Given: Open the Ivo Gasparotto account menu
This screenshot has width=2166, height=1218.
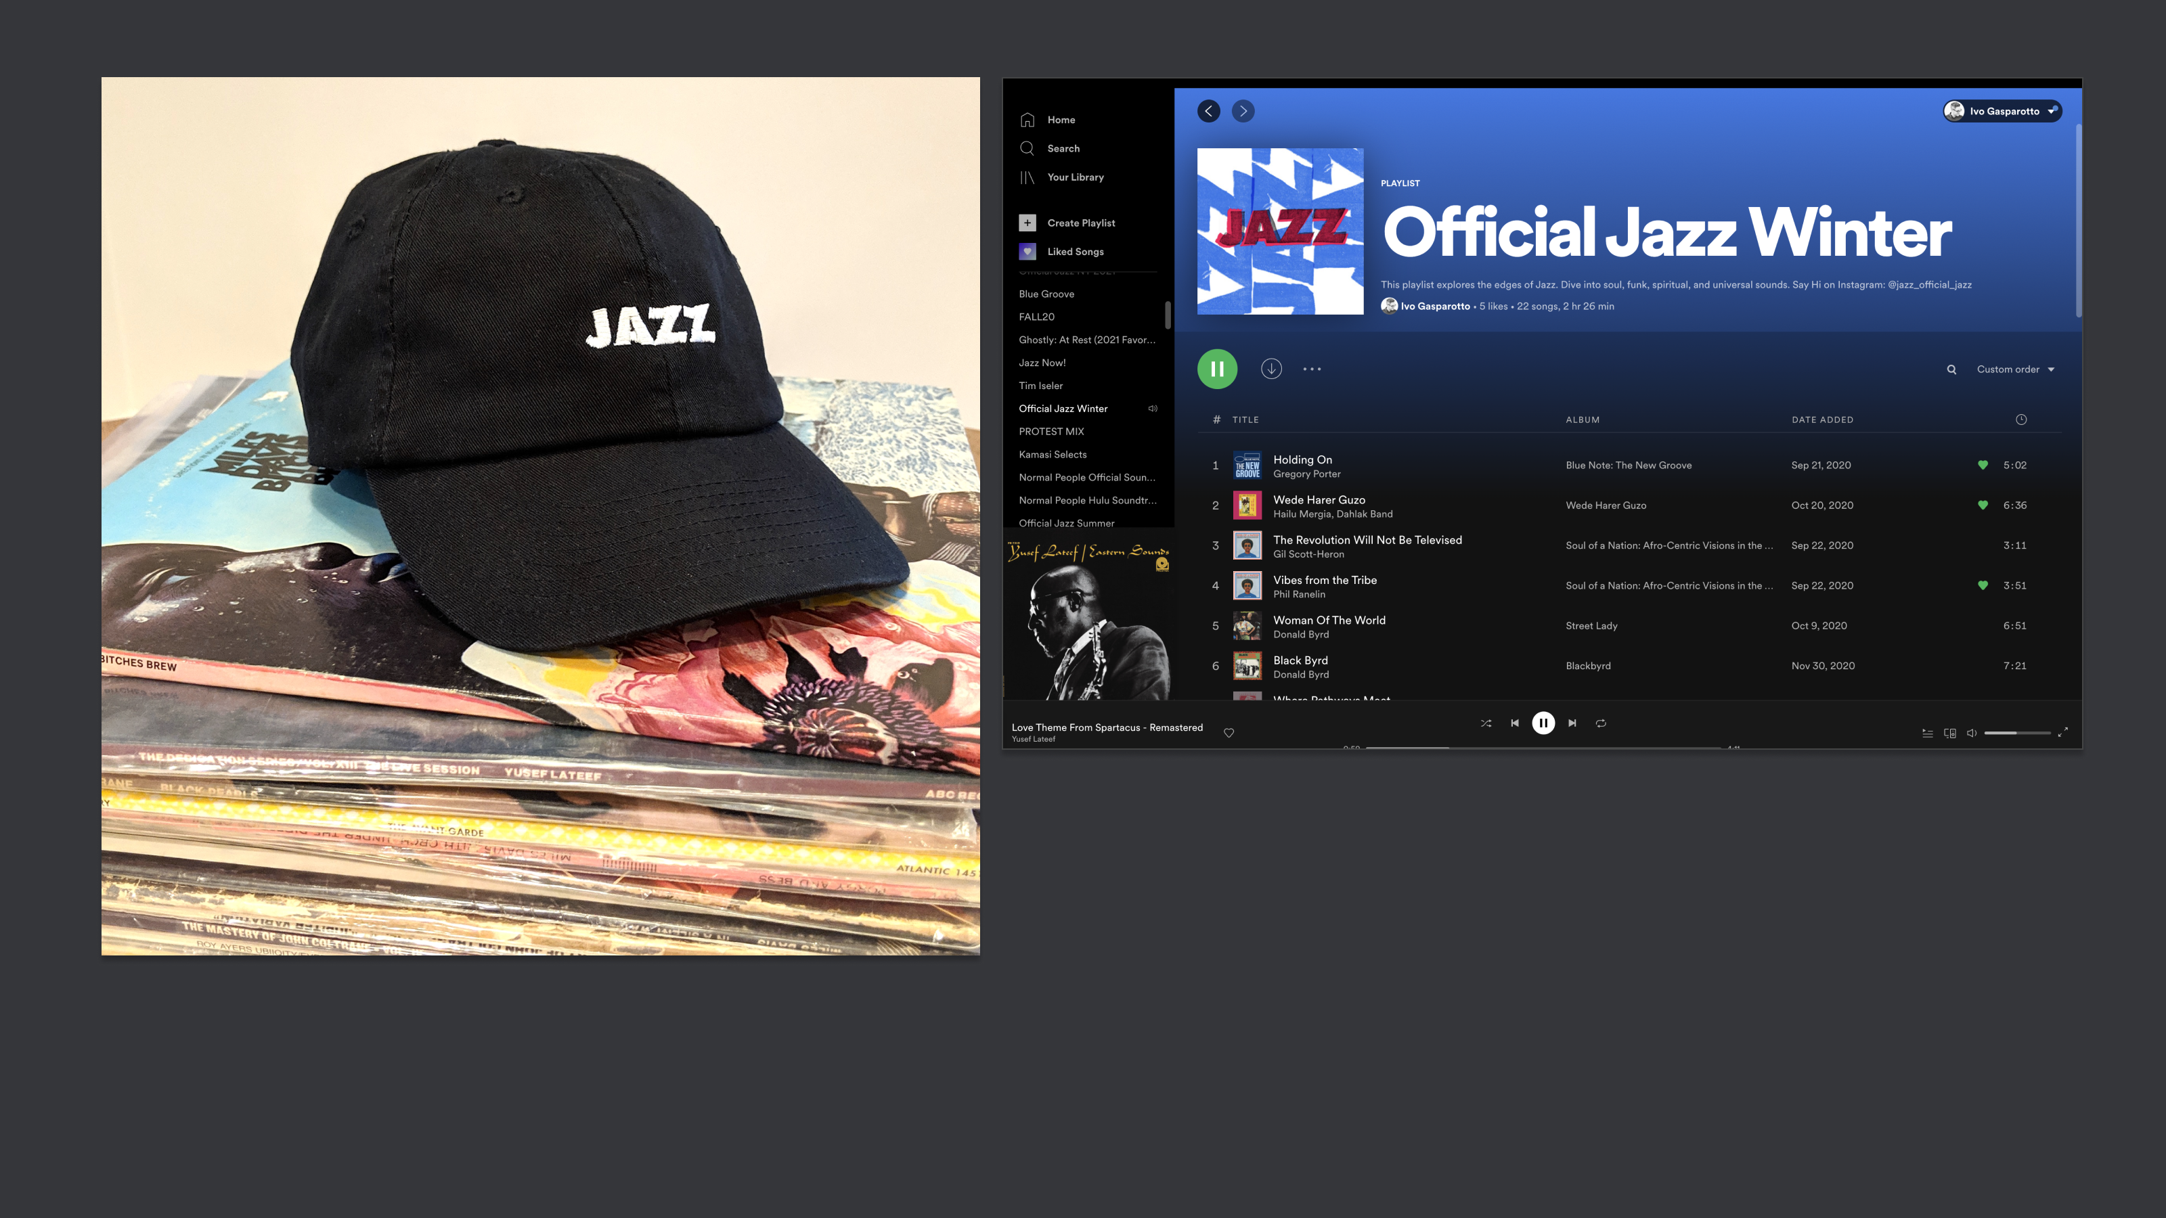Looking at the screenshot, I should [2002, 111].
